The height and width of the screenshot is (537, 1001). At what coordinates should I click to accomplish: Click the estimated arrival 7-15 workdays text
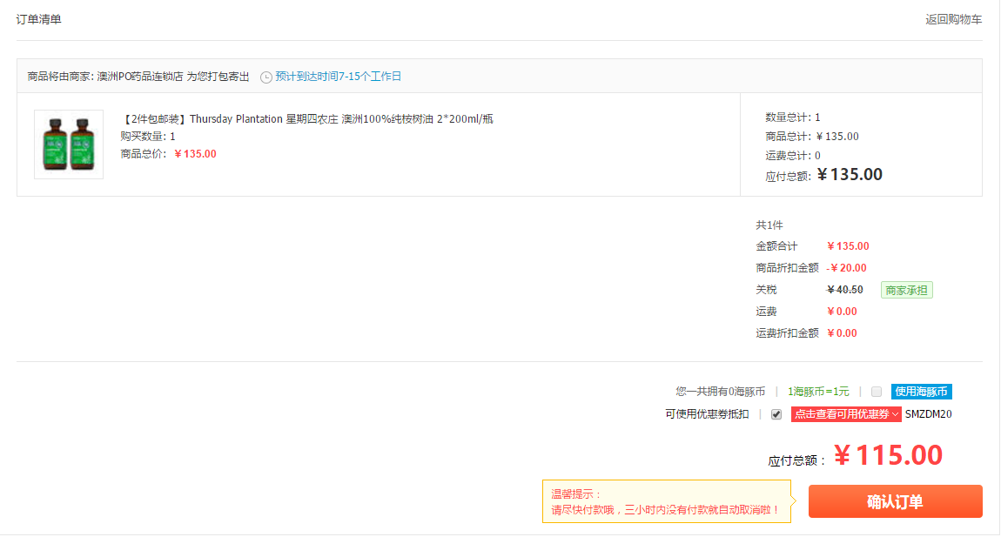[339, 77]
